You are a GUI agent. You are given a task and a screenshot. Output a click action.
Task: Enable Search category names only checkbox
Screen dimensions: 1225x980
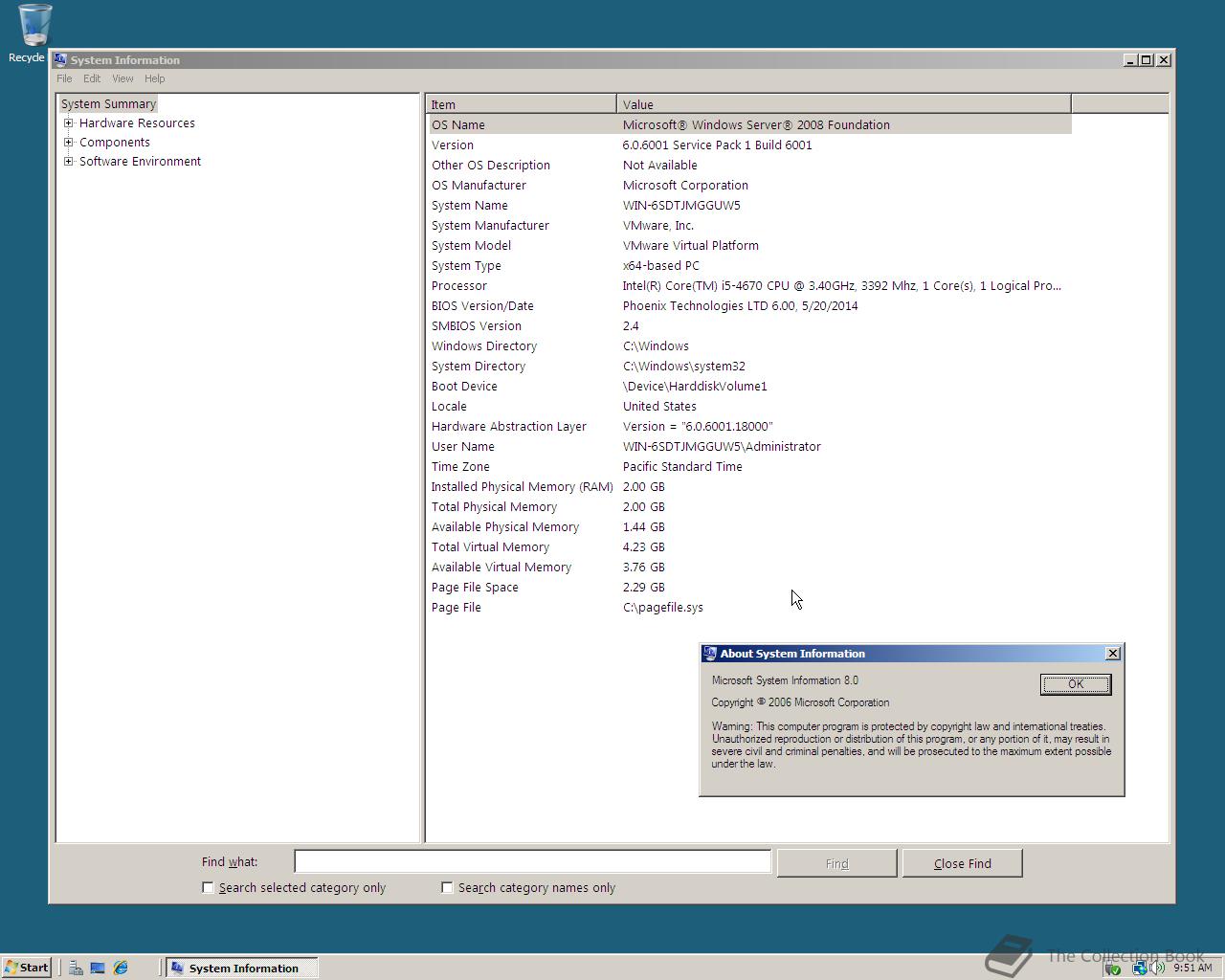point(447,887)
